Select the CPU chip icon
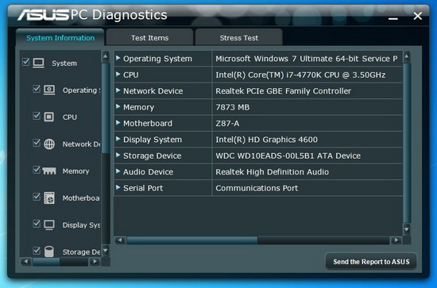The width and height of the screenshot is (437, 288). pyautogui.click(x=49, y=117)
